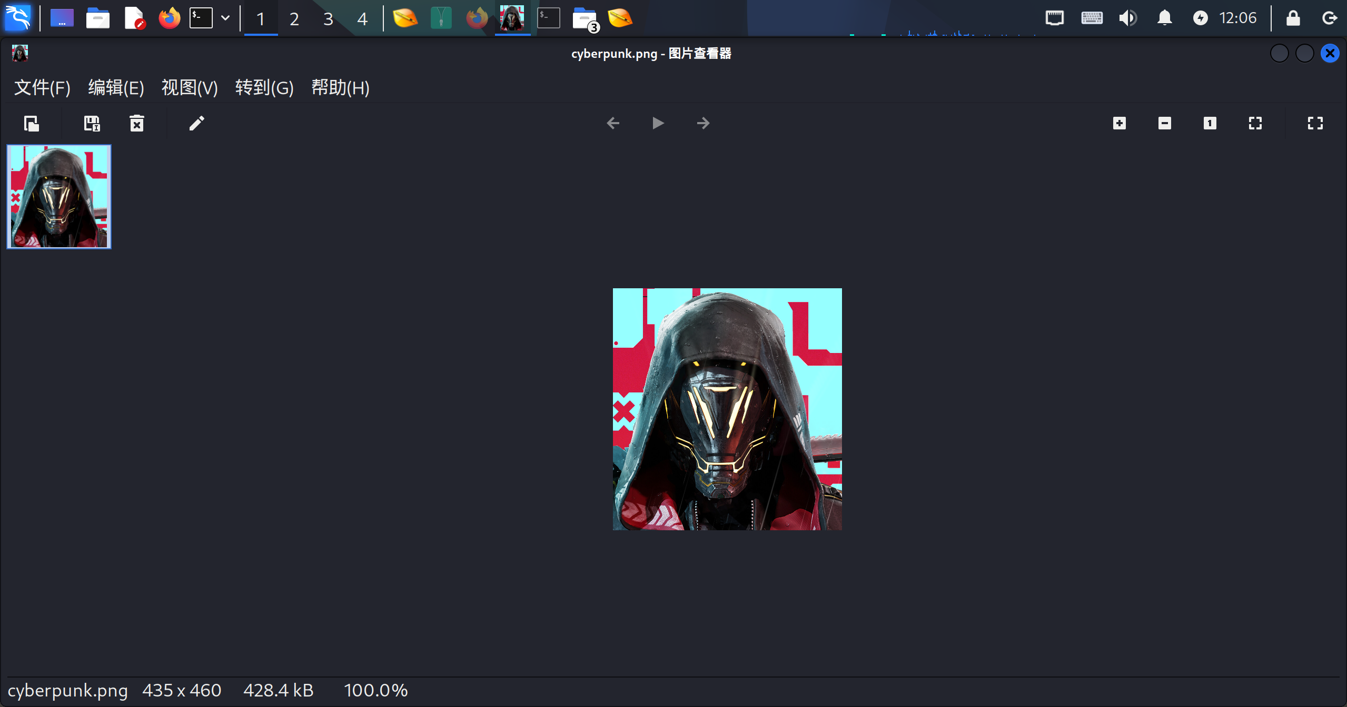Select the cyberpunk.png thumbnail
This screenshot has width=1347, height=707.
coord(59,197)
